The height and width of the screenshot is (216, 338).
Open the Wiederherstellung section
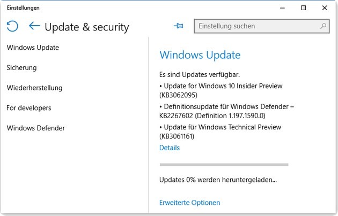pyautogui.click(x=34, y=88)
